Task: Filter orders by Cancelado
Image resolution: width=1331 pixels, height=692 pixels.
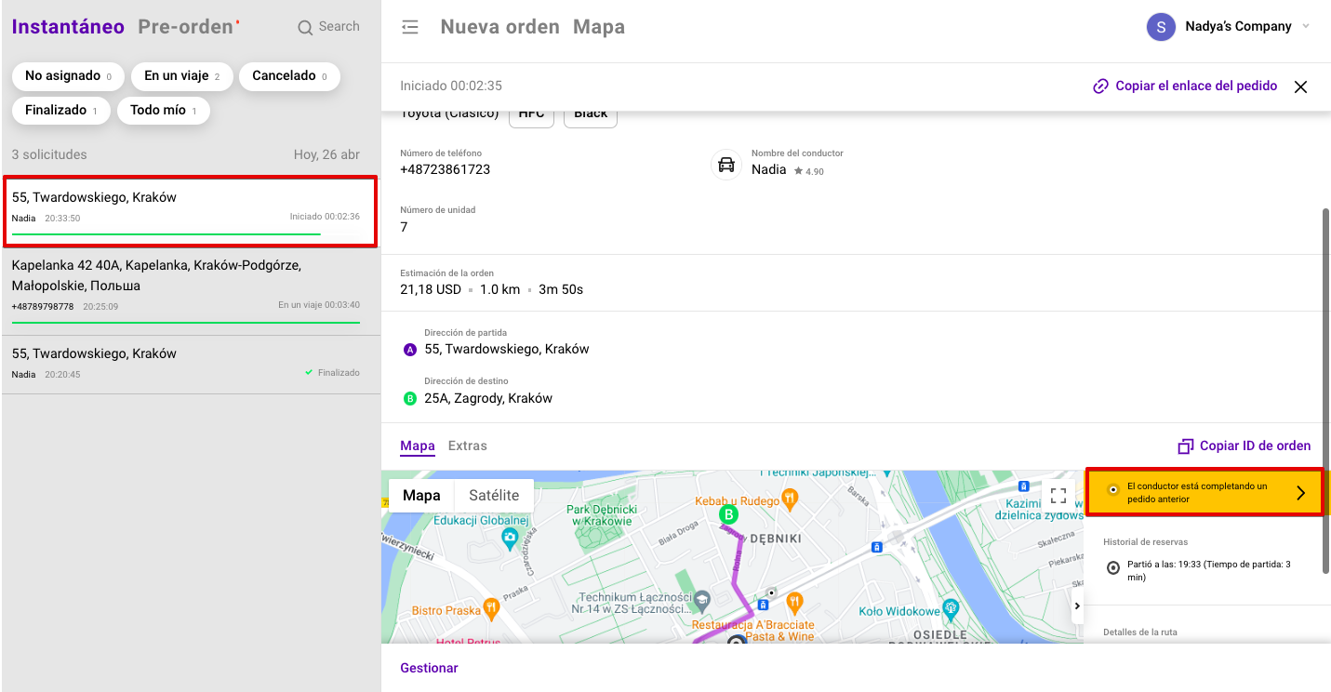Action: 290,76
